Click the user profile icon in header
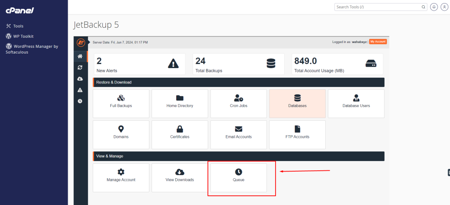 [444, 7]
